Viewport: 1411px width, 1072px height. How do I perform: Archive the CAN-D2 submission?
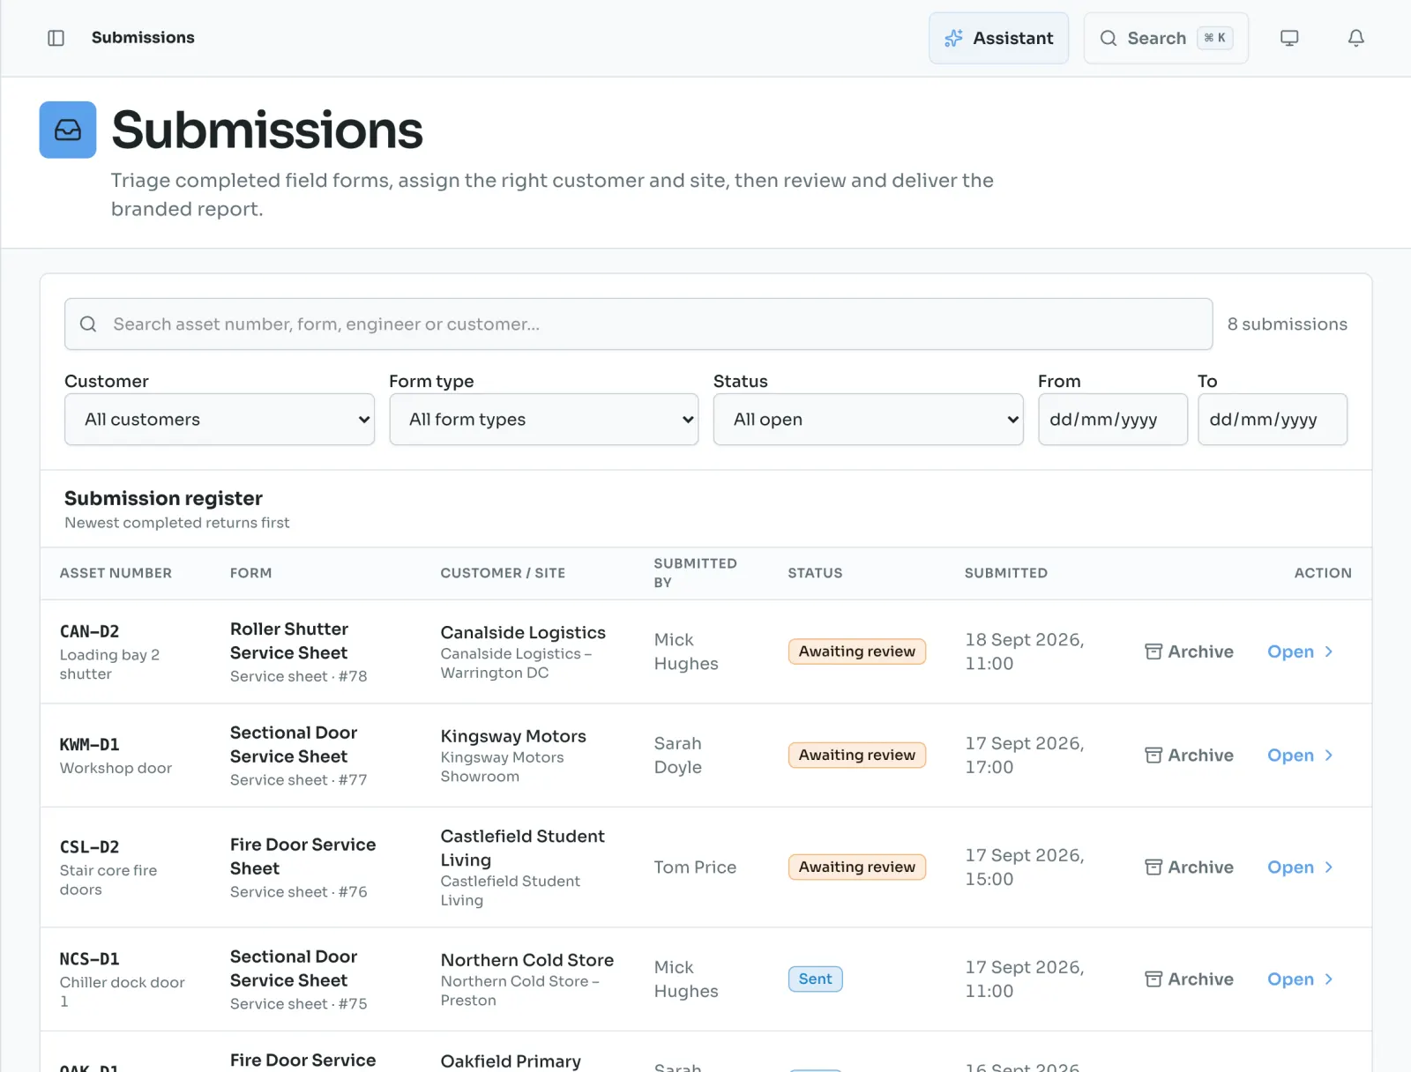pos(1189,651)
